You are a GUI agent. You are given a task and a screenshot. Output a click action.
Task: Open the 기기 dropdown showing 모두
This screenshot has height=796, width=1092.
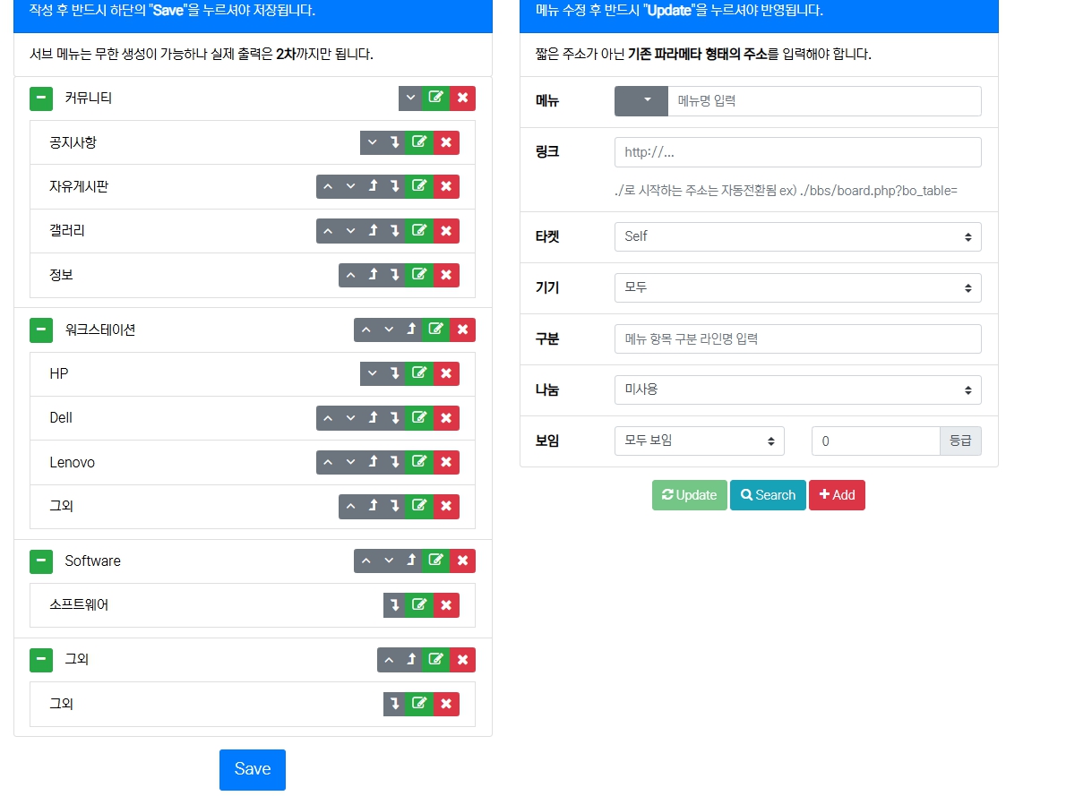(797, 288)
